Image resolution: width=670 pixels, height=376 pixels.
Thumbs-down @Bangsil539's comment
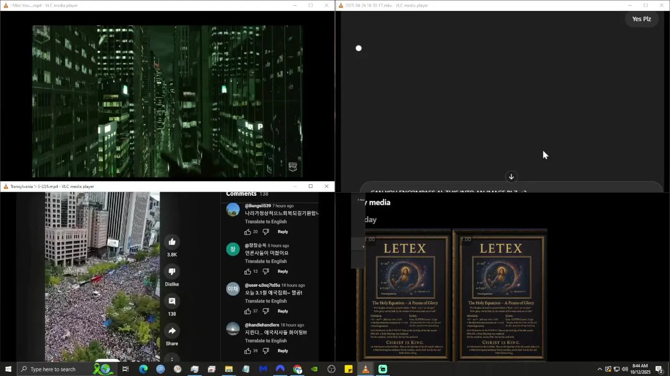point(265,231)
